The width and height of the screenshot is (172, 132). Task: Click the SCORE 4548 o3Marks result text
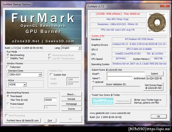(x=118, y=14)
